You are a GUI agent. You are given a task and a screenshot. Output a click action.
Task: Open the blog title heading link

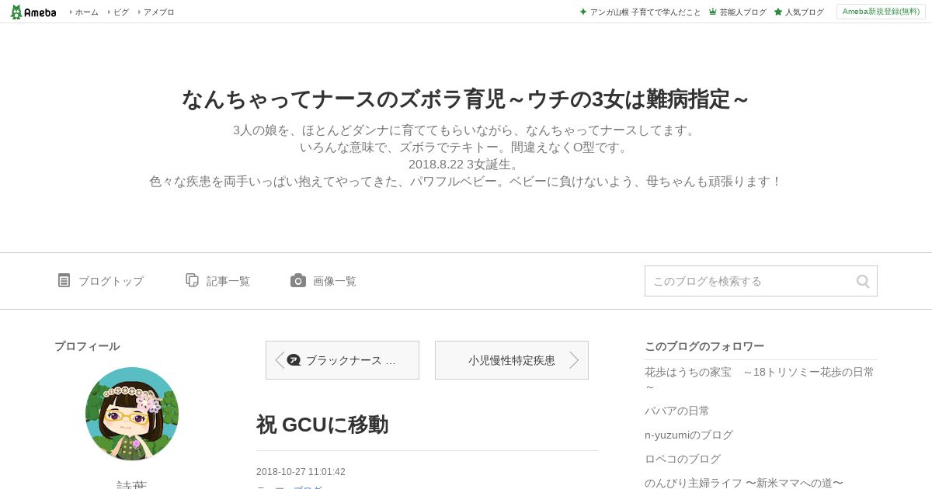coord(465,99)
